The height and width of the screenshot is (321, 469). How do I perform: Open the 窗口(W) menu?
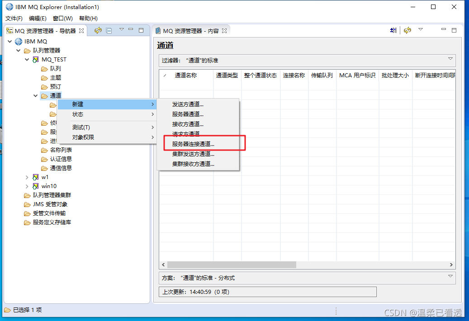[62, 18]
